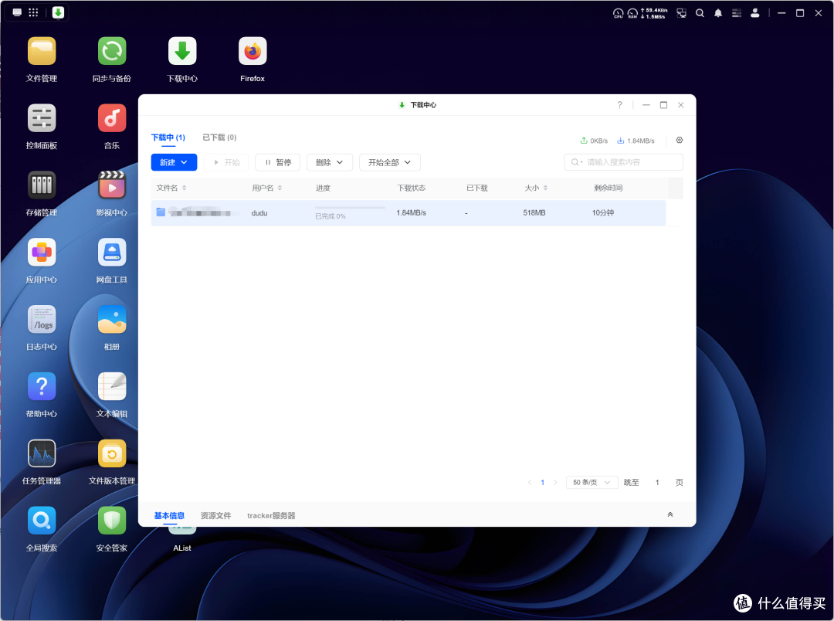Open the 开始全部 dropdown menu

click(x=390, y=162)
